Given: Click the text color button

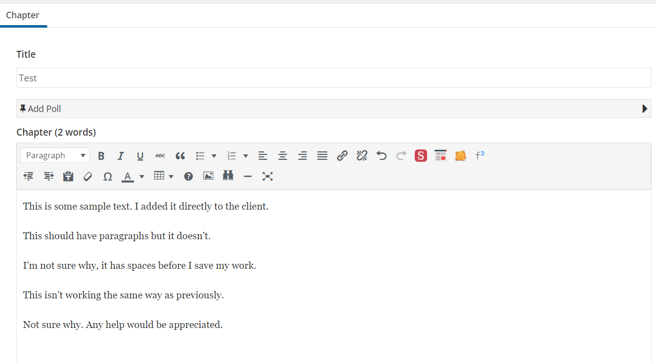Looking at the screenshot, I should (x=128, y=177).
